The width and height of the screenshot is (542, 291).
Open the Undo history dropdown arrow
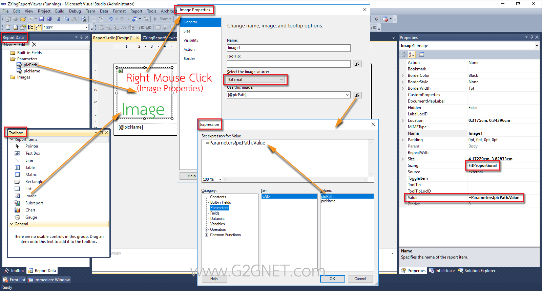117,19
